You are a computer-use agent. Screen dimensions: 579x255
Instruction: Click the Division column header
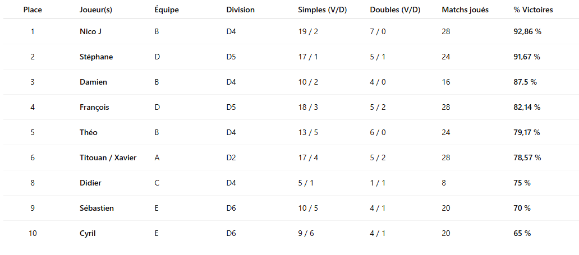[240, 10]
